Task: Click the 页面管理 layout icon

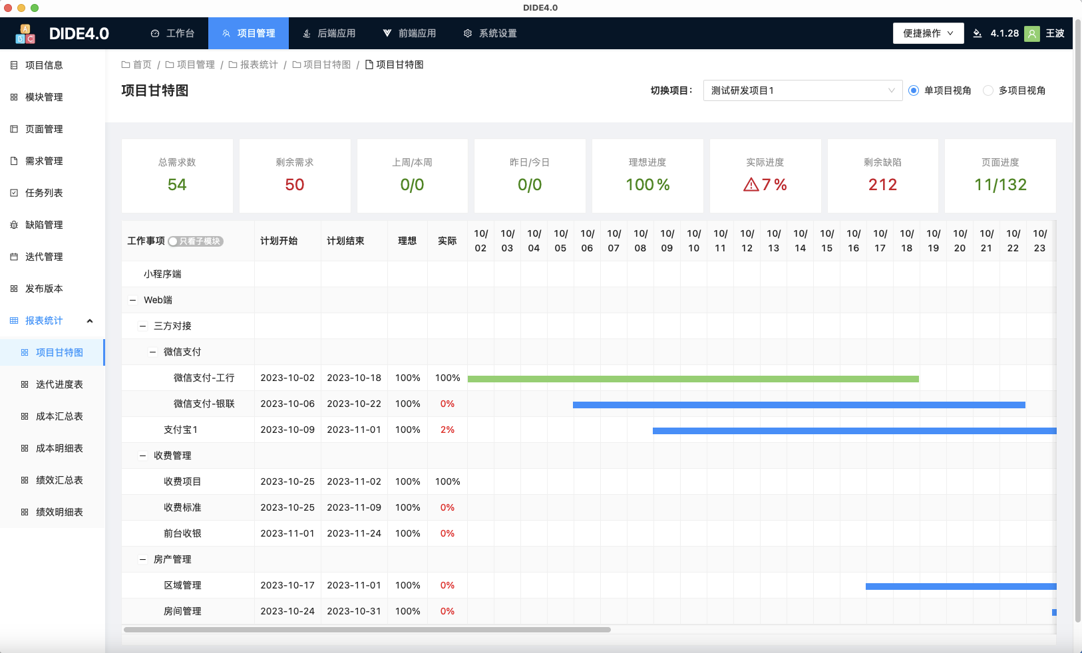Action: 14,129
